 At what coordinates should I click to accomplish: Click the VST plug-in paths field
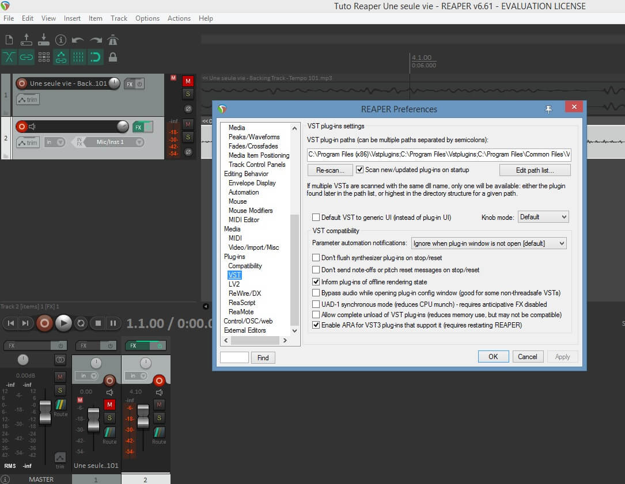coord(439,154)
